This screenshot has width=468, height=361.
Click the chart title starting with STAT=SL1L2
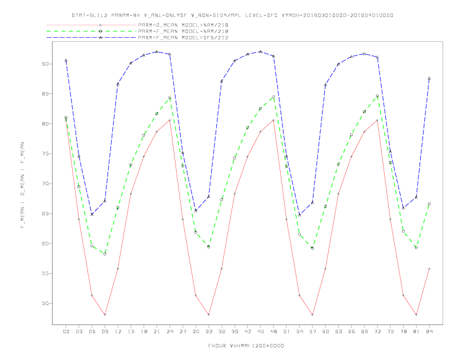click(x=232, y=15)
